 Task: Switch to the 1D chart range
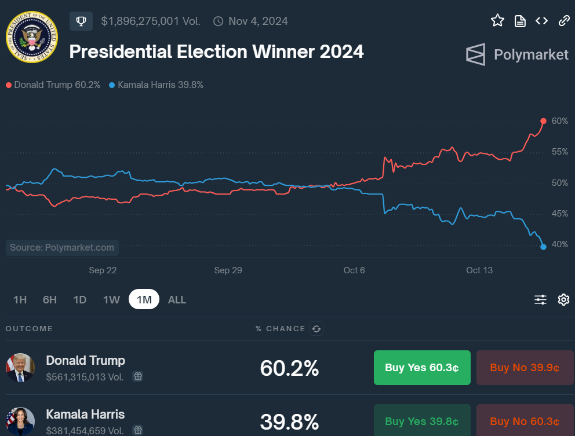[x=79, y=299]
